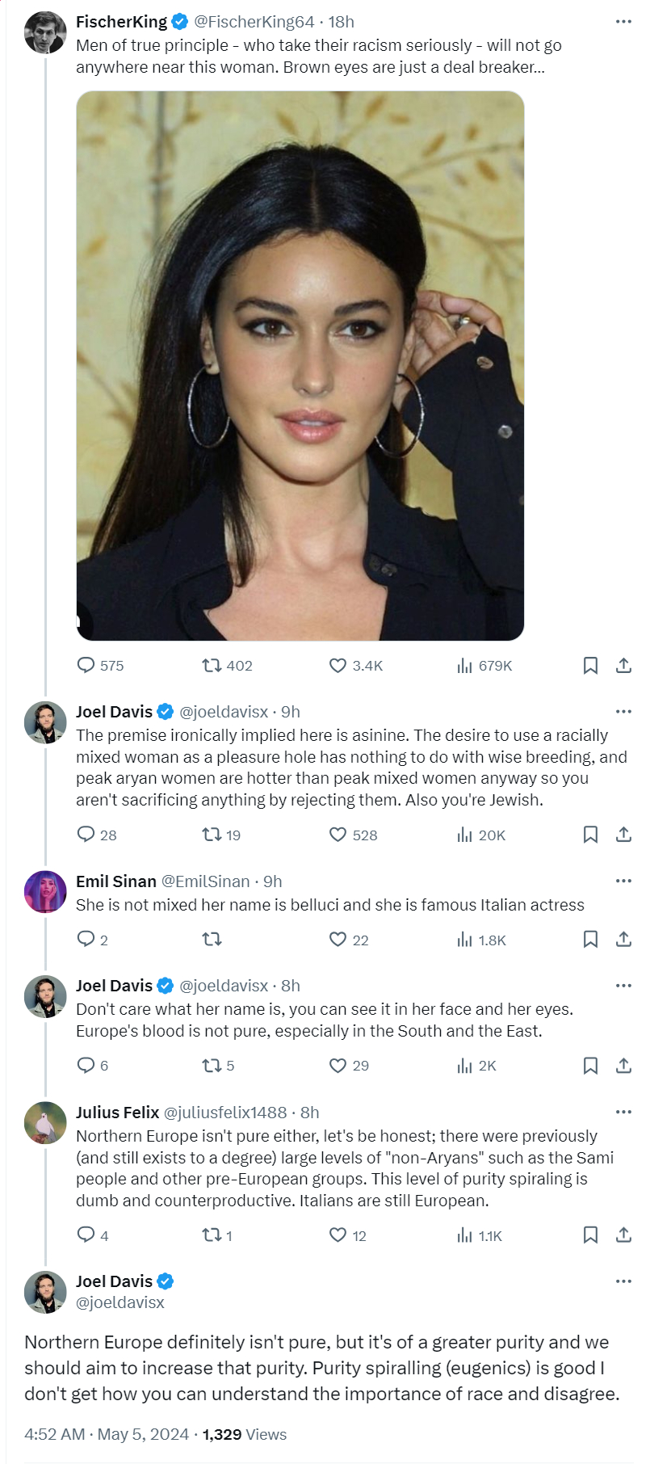Like Emil Sinan's reply
Screen dimensions: 650x1464
point(338,940)
